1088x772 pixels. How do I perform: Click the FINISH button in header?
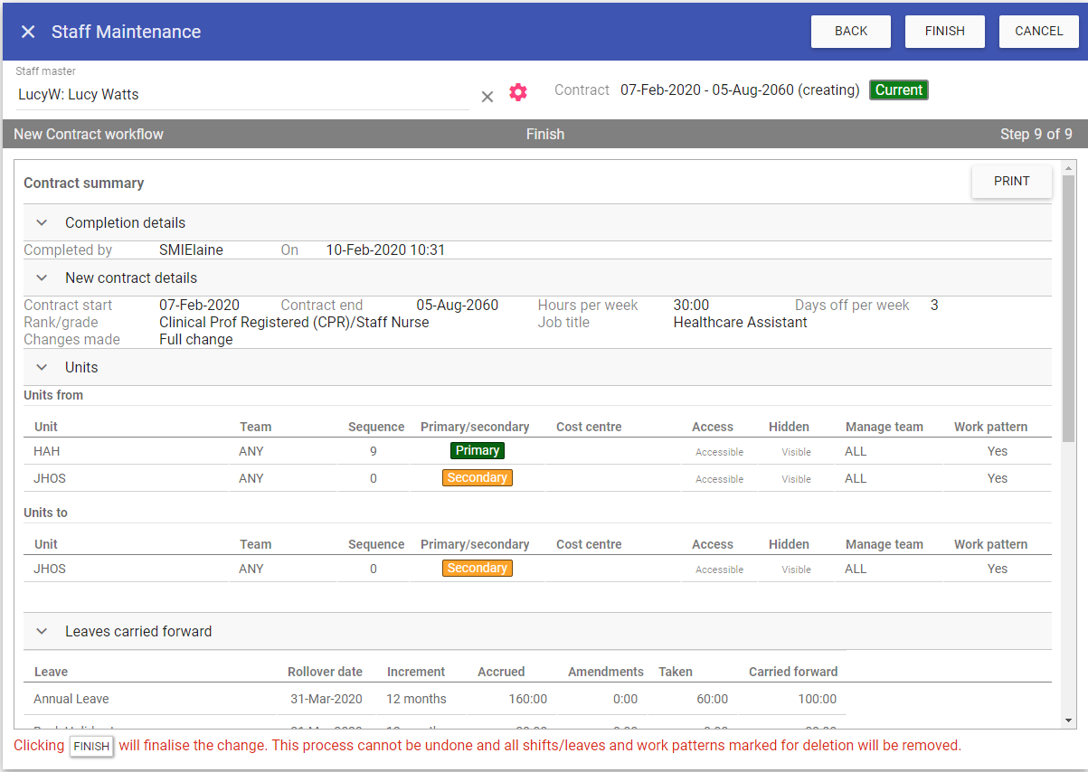pos(944,32)
